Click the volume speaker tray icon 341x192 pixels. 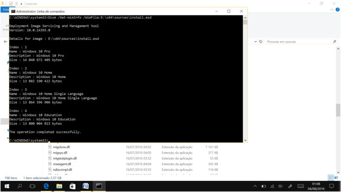coord(280,186)
